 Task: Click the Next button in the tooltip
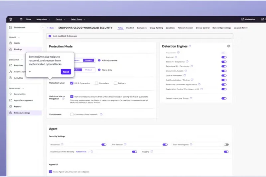(66, 72)
